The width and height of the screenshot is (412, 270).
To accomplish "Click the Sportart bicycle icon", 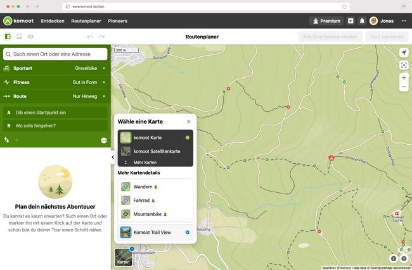I will point(6,68).
